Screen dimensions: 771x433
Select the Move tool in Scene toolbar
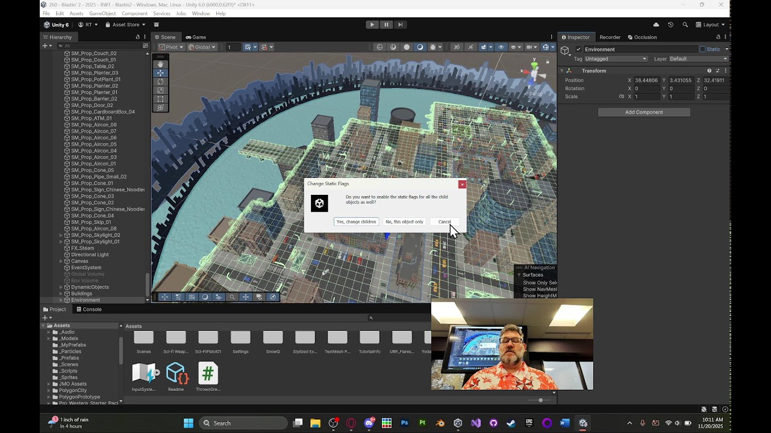[x=160, y=73]
